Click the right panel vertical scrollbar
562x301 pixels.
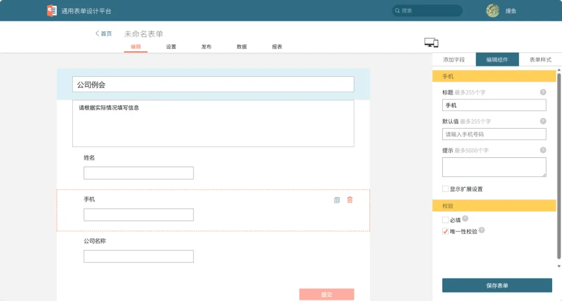[x=559, y=166]
